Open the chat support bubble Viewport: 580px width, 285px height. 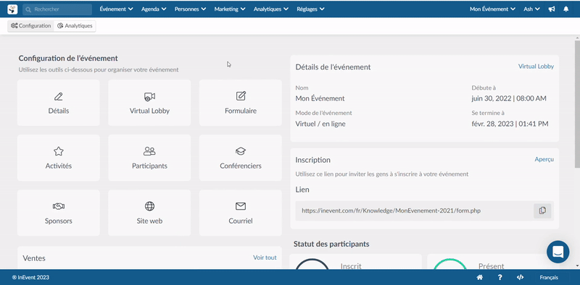tap(558, 252)
